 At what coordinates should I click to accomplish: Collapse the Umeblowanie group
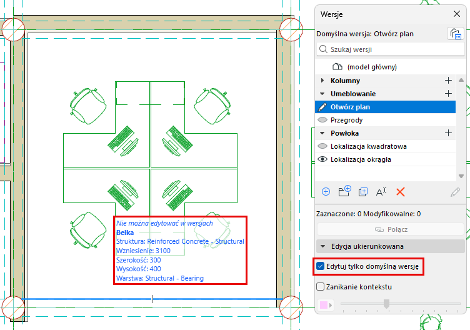pos(322,94)
